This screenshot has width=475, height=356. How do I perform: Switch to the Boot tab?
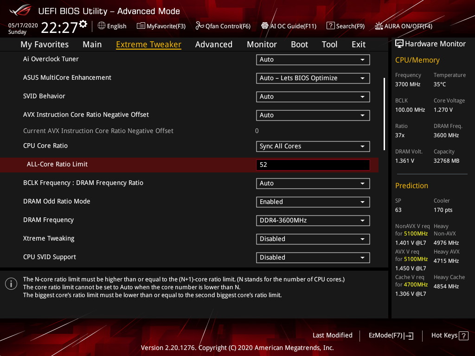[299, 44]
